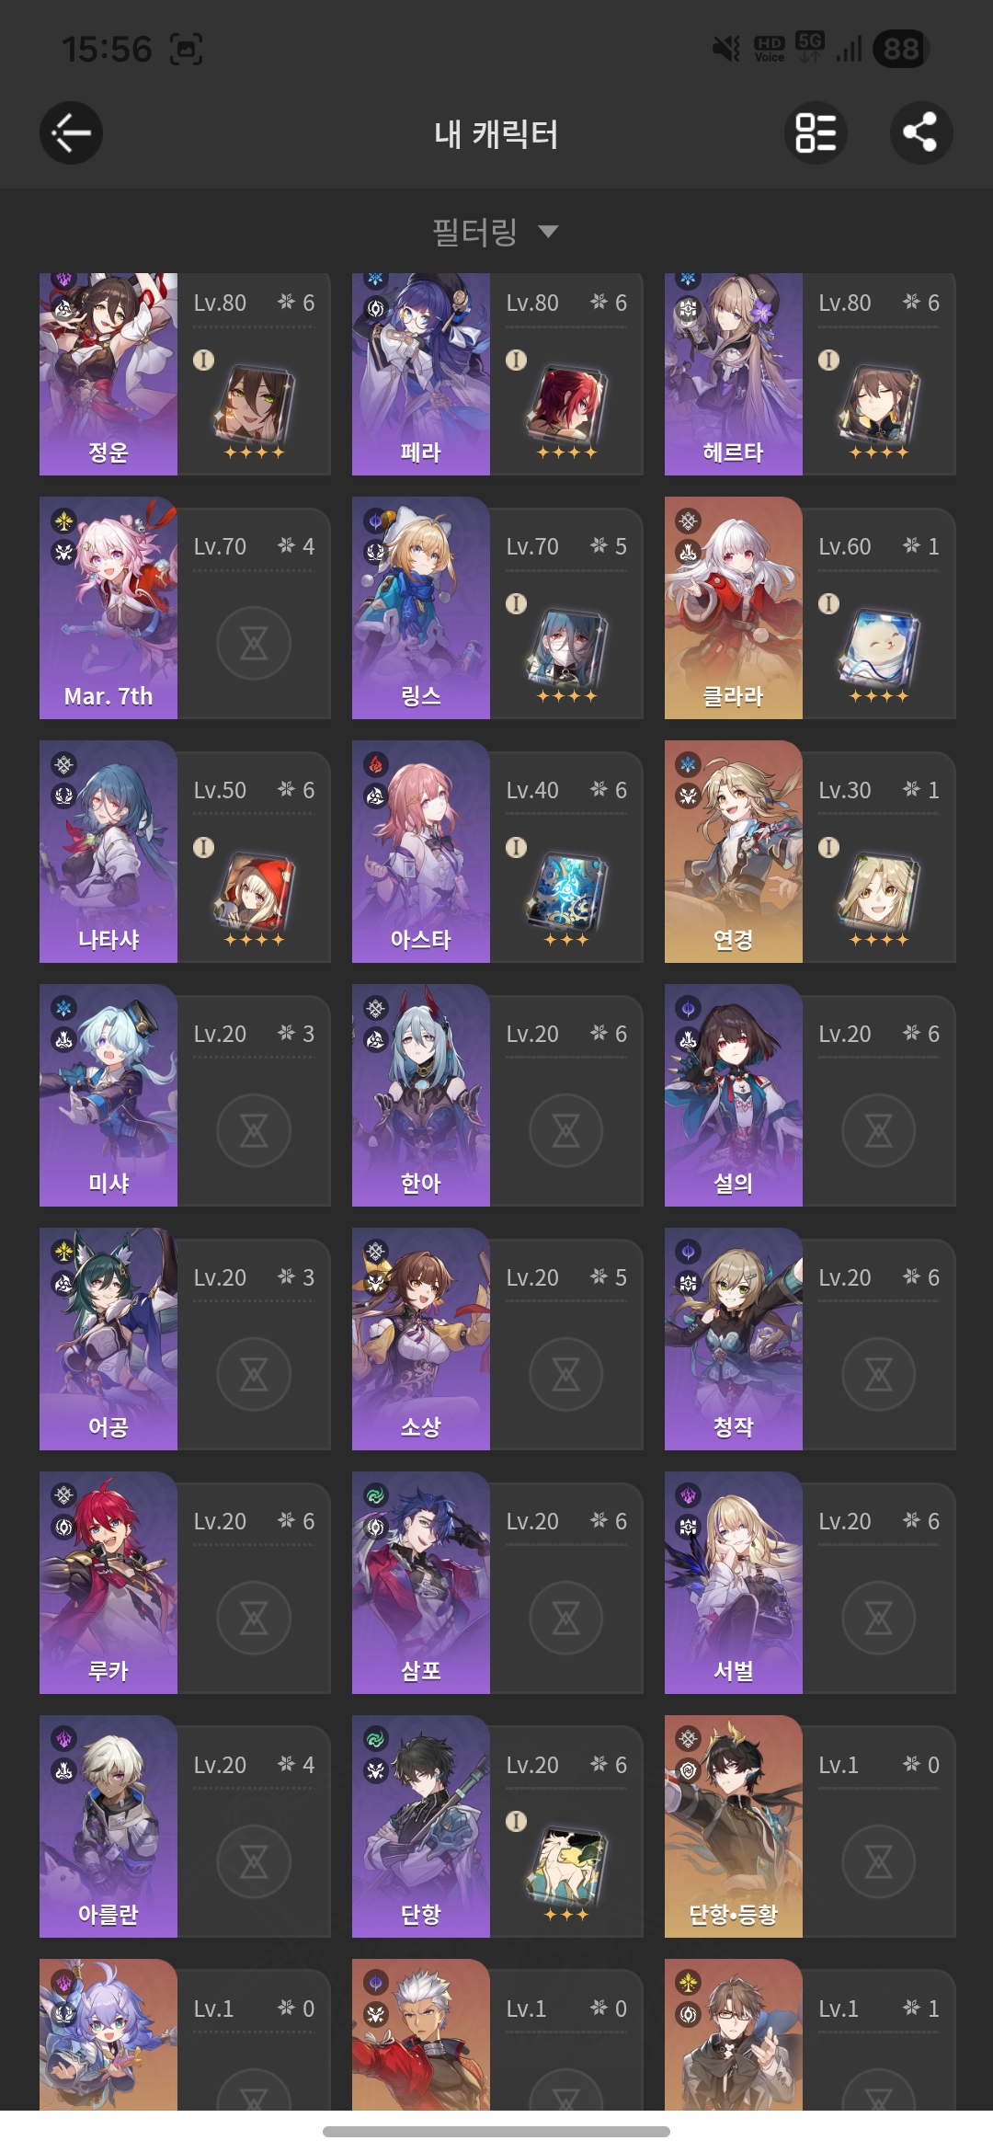Select the 헤르타 character card
This screenshot has width=993, height=2152.
pos(810,373)
